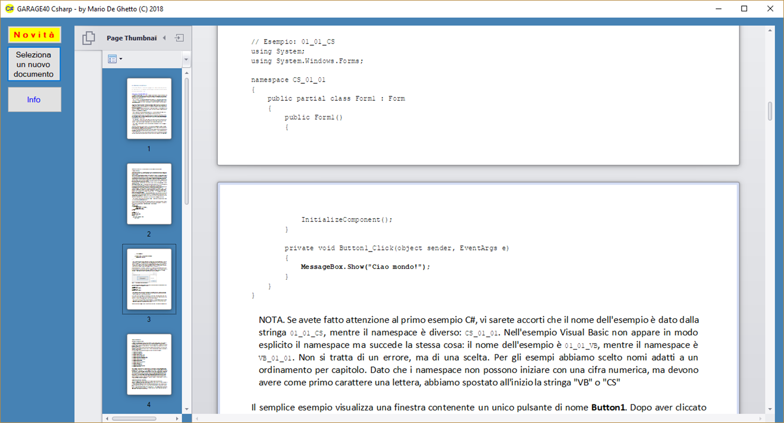Click document view scroll-up arrow
Image resolution: width=784 pixels, height=423 pixels.
pos(770,30)
